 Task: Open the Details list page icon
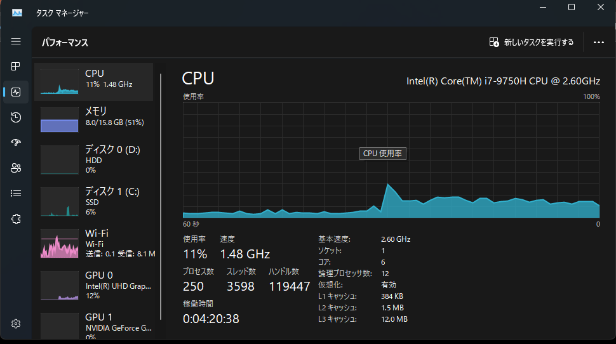click(x=16, y=193)
